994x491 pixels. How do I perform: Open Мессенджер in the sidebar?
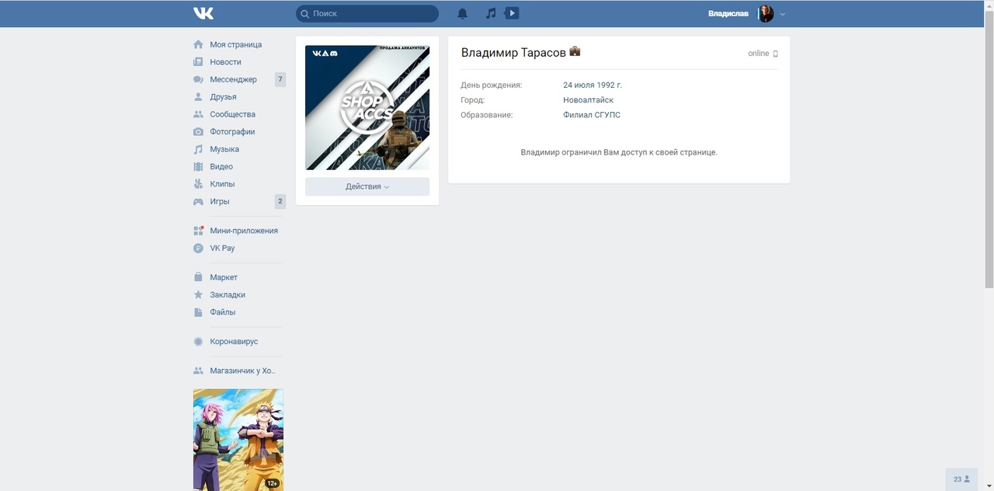[233, 79]
